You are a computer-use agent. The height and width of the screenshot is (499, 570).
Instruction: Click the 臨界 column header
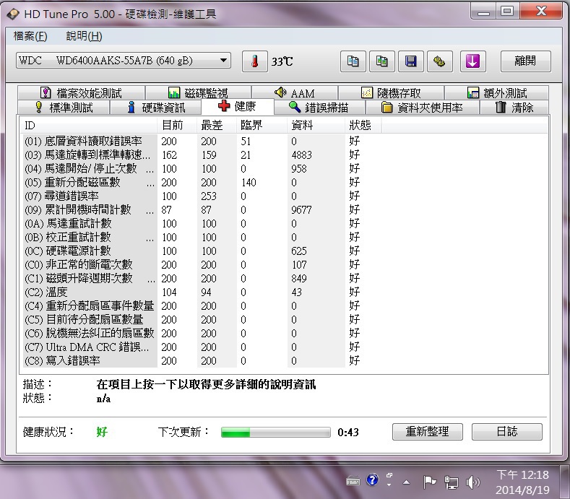(262, 126)
